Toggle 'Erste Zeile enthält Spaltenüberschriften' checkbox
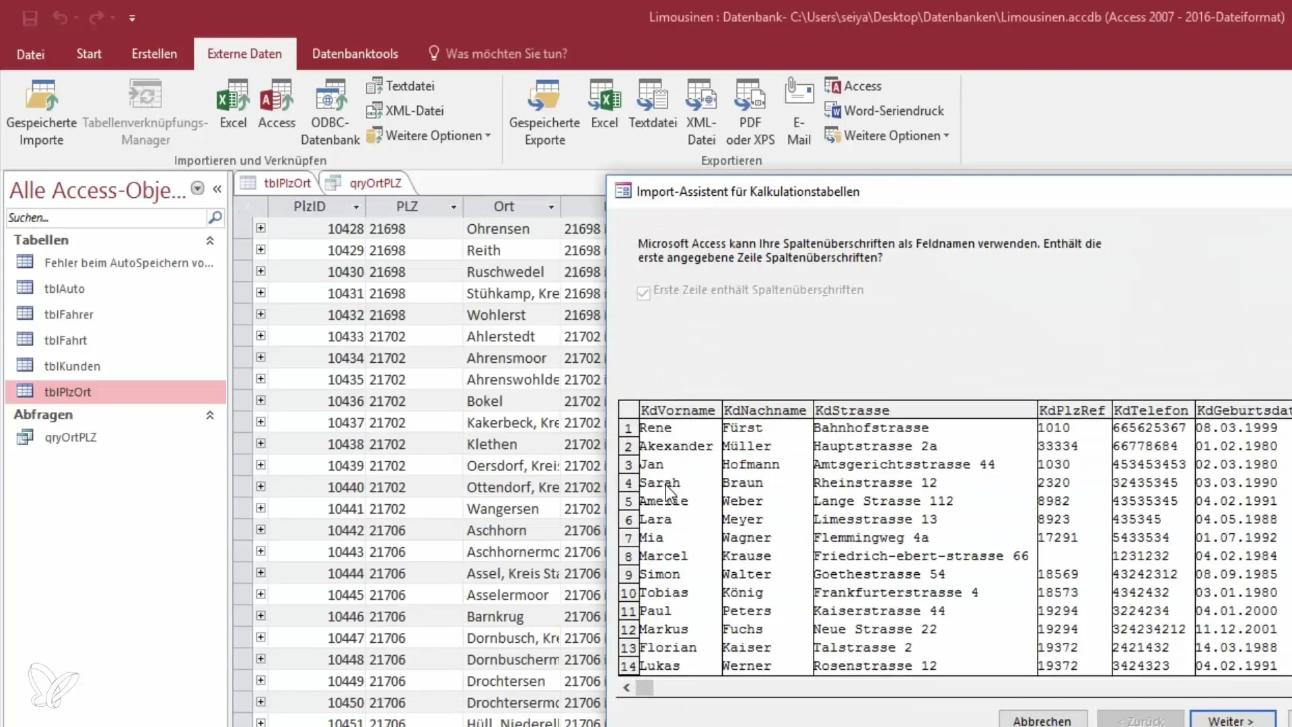The height and width of the screenshot is (727, 1292). (x=643, y=292)
